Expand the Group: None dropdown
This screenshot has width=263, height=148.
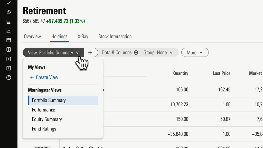(x=158, y=52)
